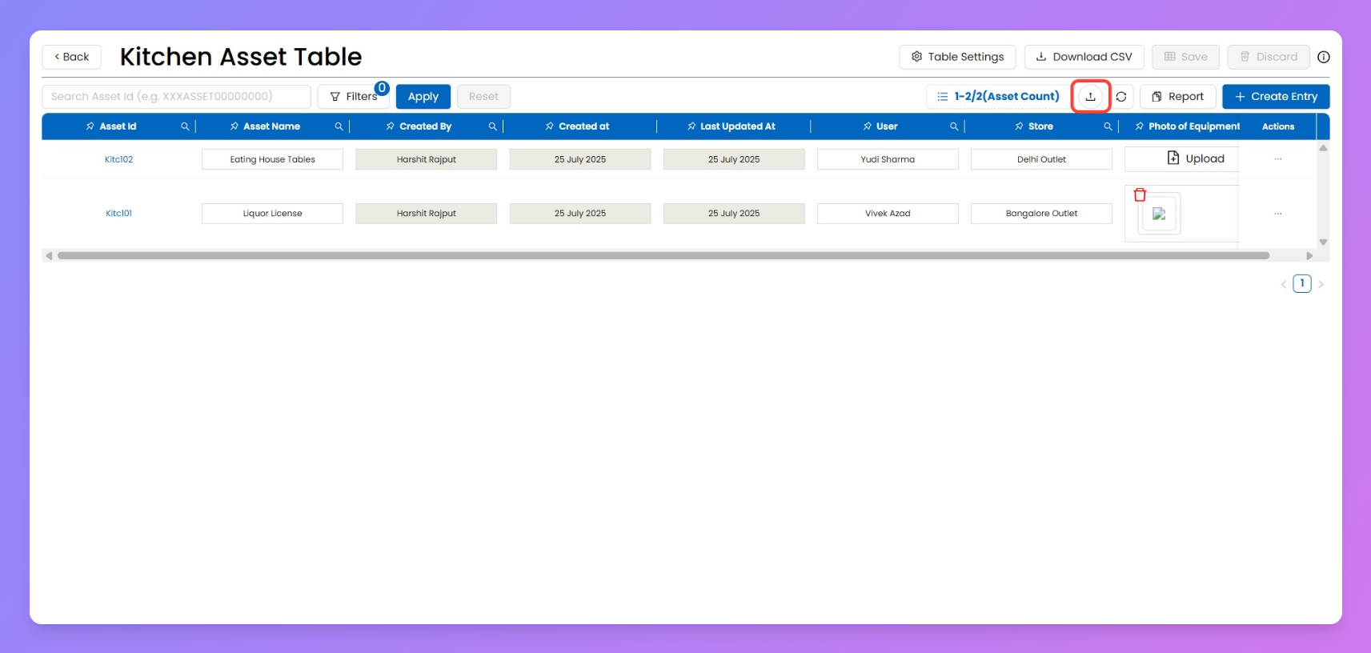Open Table Settings
Viewport: 1371px width, 653px height.
pos(957,57)
